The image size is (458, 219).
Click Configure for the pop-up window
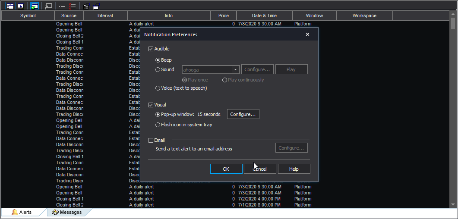[243, 114]
